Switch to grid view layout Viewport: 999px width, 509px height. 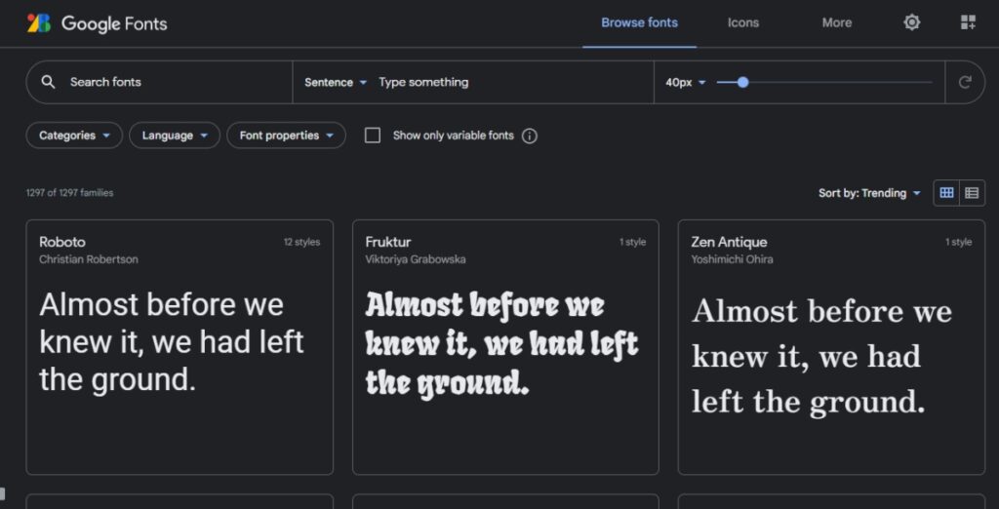click(x=946, y=193)
